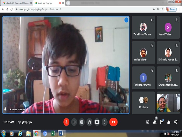Open the more options menu in call controls
The image size is (182, 137).
105,122
